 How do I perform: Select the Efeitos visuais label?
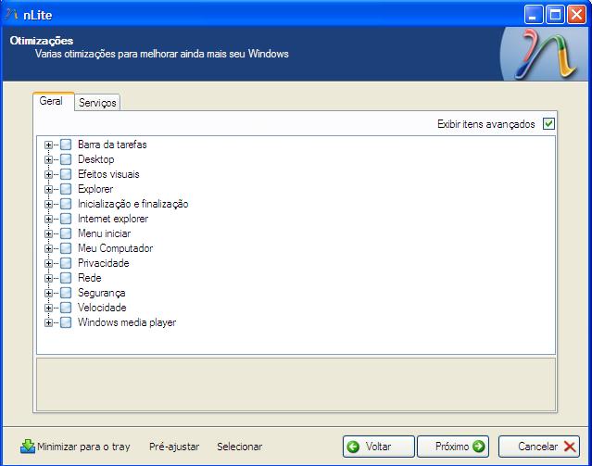tap(108, 174)
